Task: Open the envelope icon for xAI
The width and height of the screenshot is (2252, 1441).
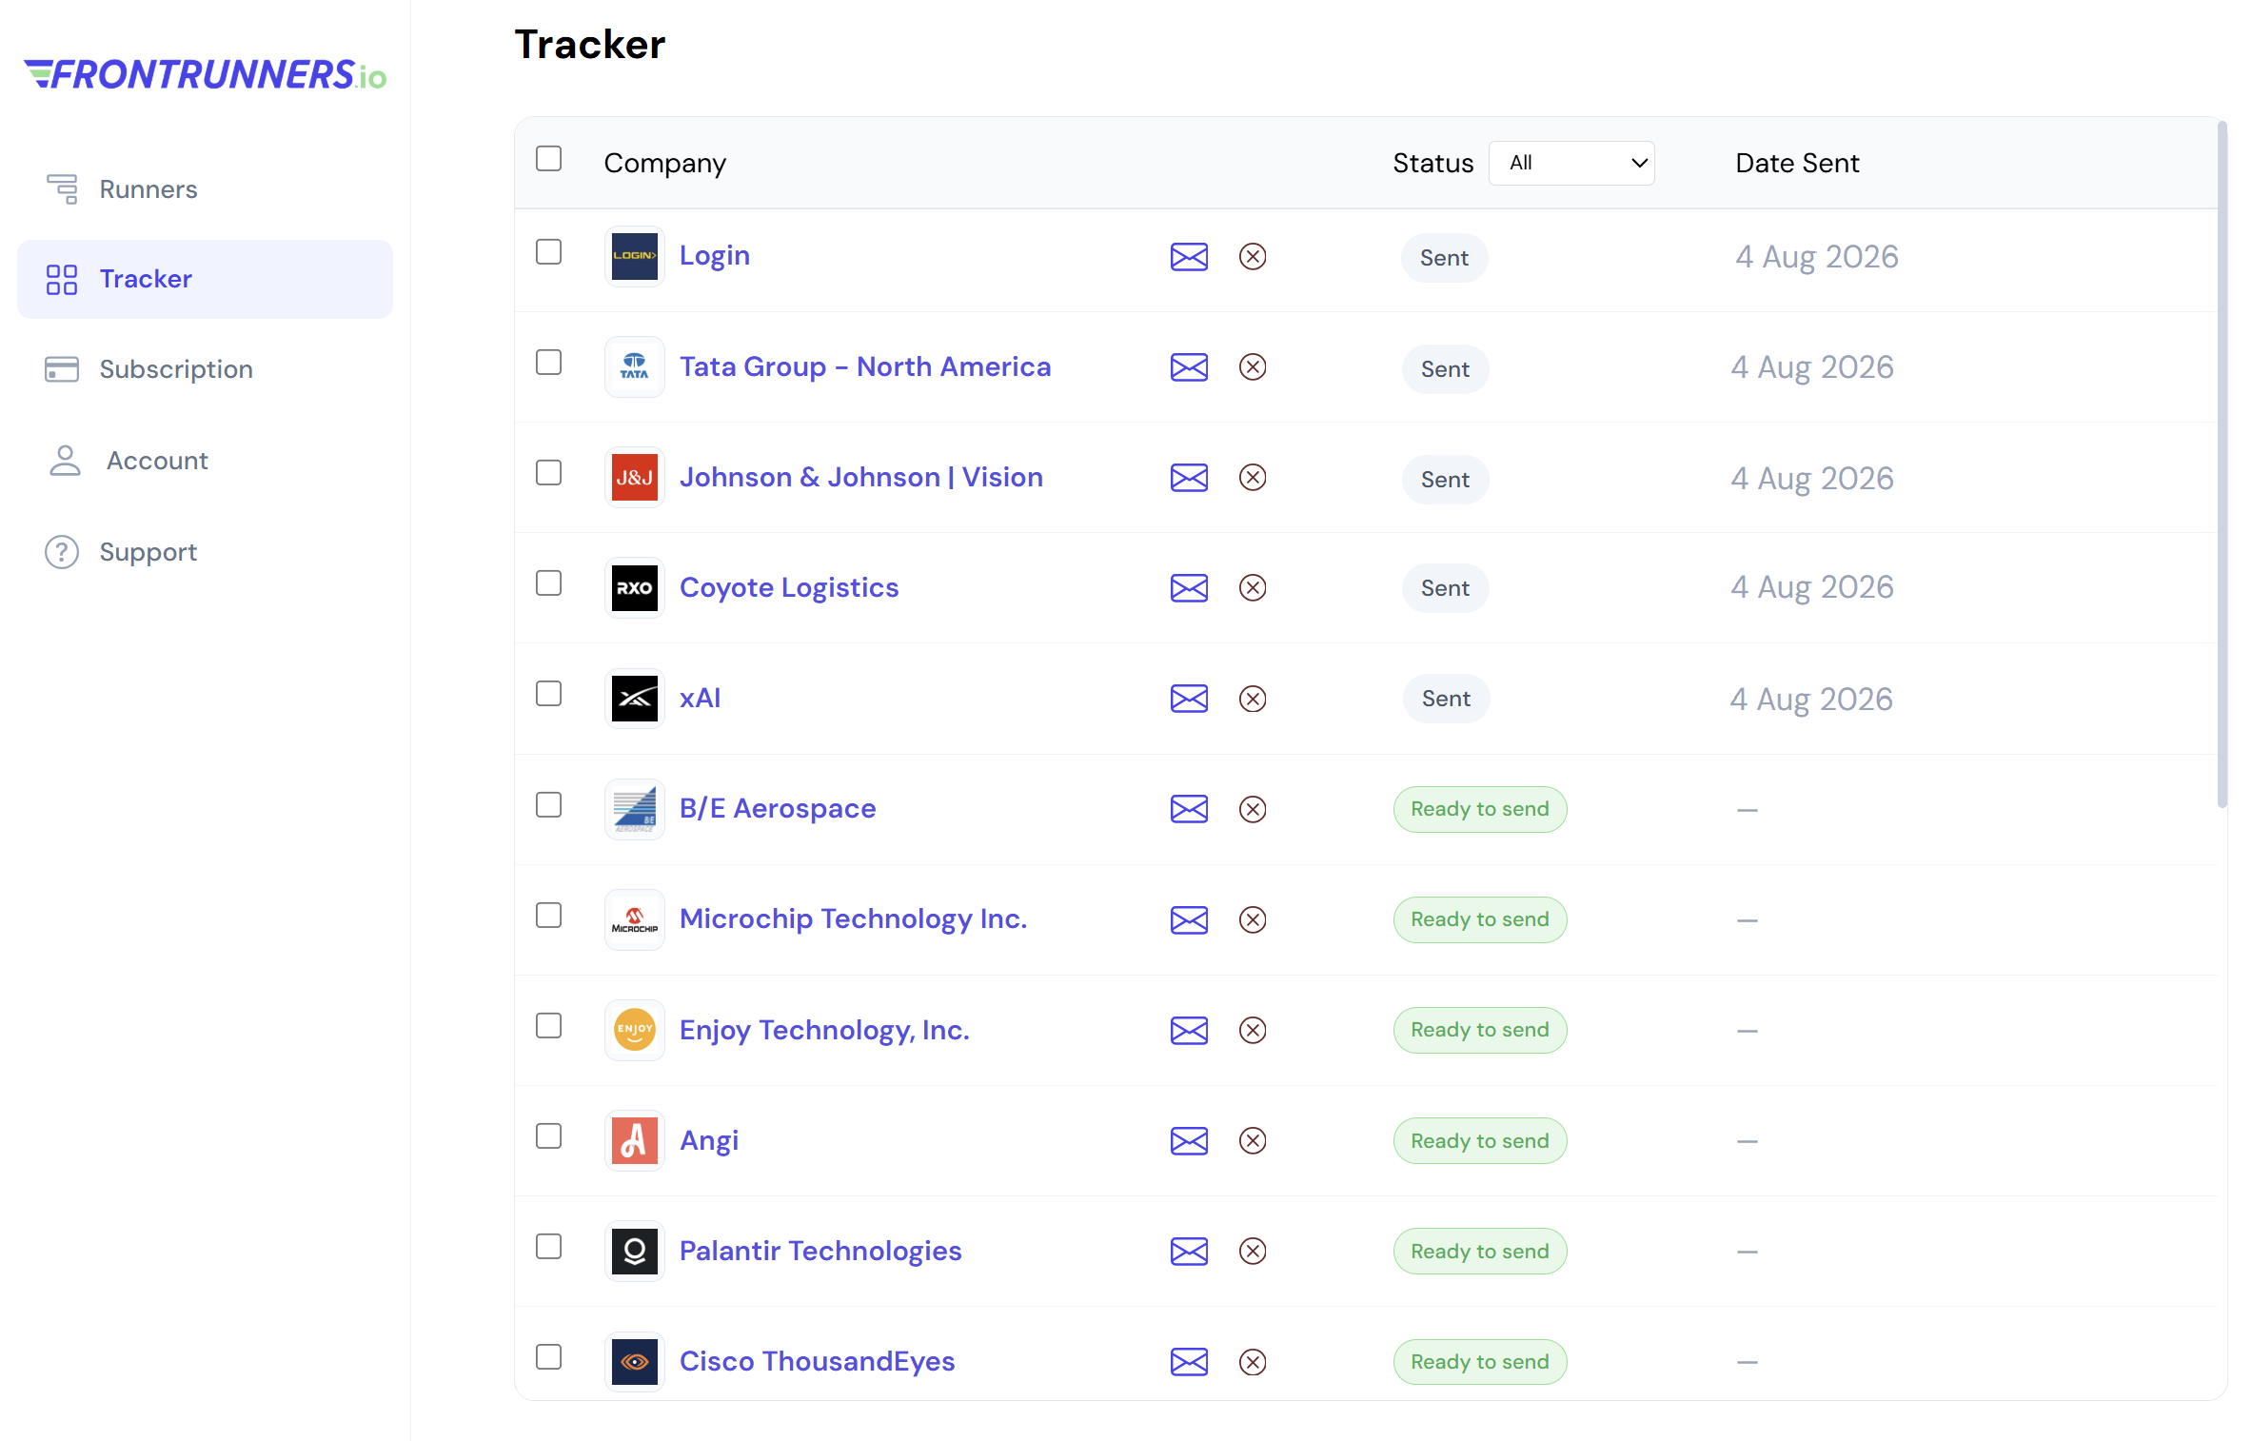Action: 1189,699
